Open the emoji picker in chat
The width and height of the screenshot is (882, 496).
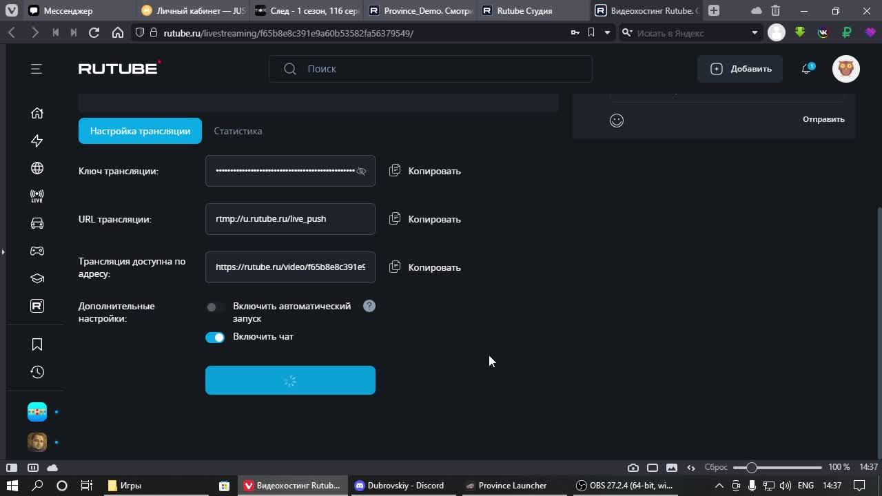point(617,121)
